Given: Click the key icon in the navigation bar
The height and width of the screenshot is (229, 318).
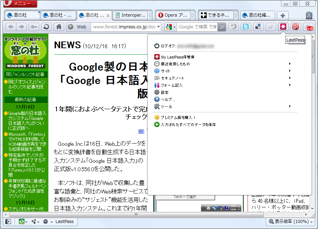Looking at the screenshot, I should [x=33, y=27].
